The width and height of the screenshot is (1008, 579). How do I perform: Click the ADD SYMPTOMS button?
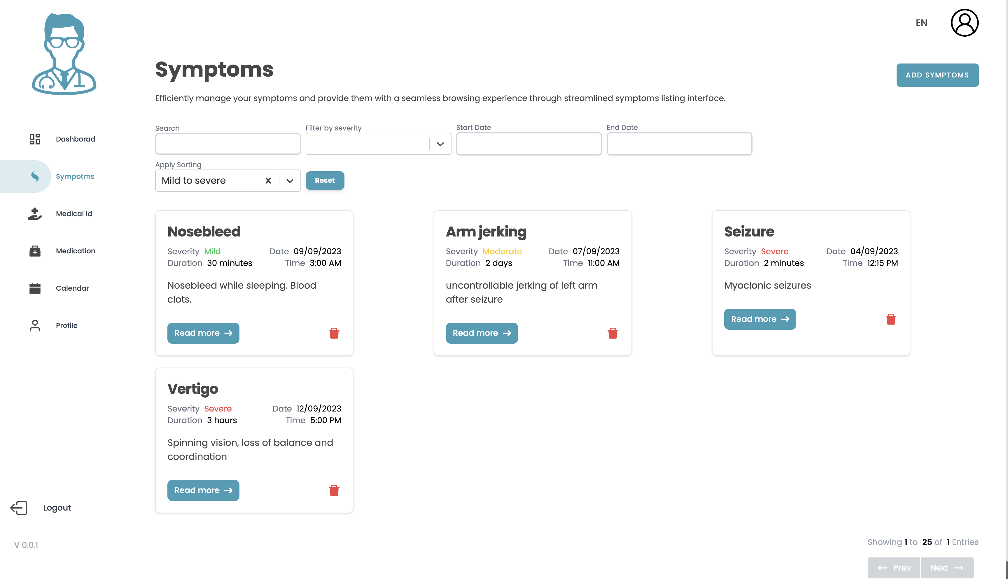937,75
